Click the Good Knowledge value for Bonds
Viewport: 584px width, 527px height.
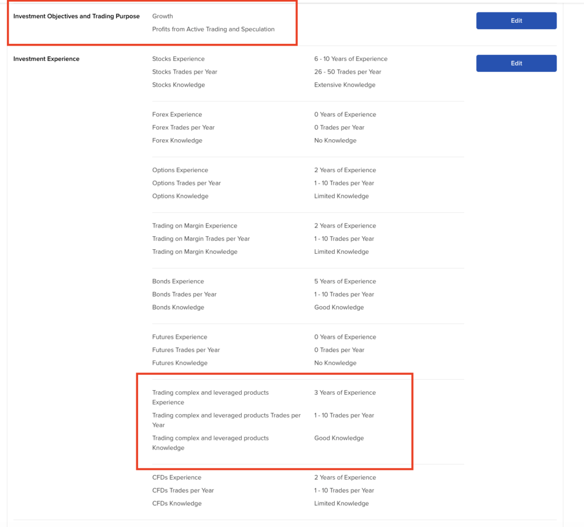click(339, 307)
